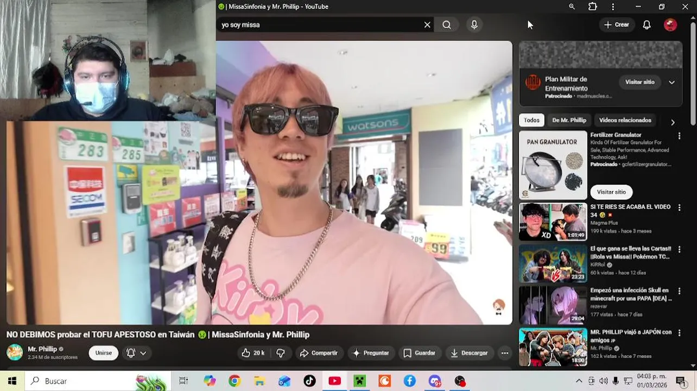Open 'SI TE RIES SE ACABA EL VIDEO' title

coord(630,211)
